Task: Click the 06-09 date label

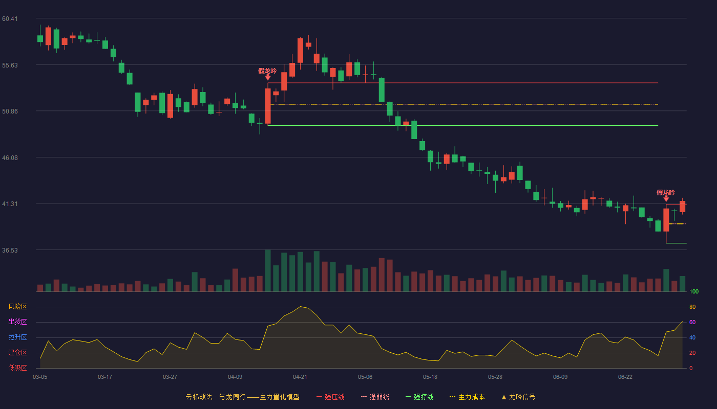Action: pyautogui.click(x=560, y=377)
